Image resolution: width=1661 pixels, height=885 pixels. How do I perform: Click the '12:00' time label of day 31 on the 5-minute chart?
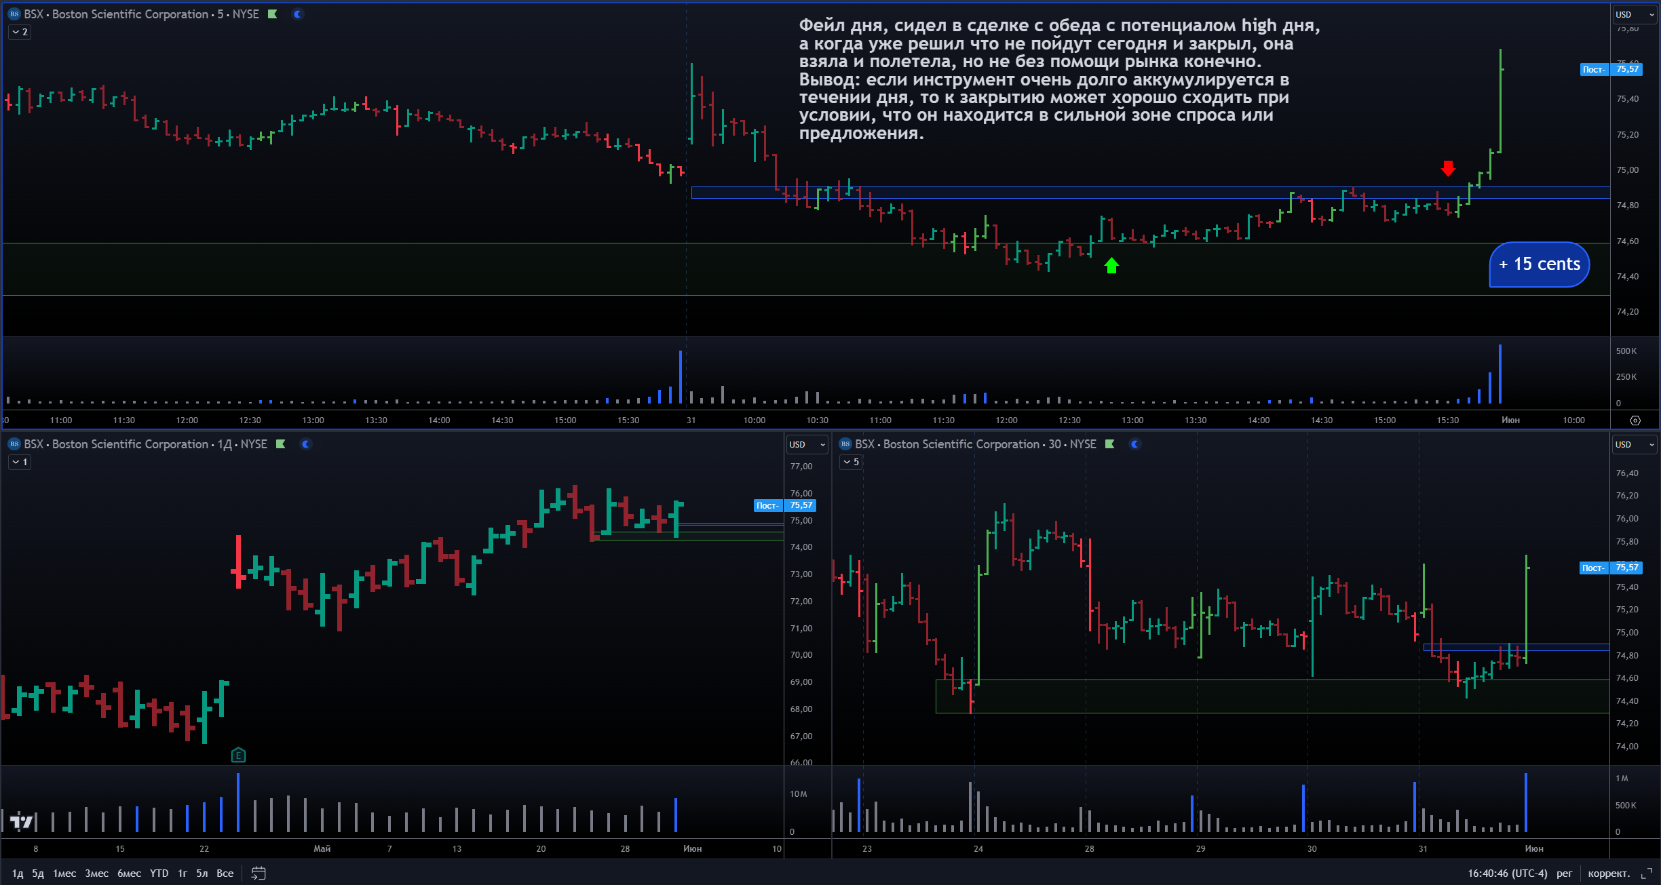tap(1006, 420)
